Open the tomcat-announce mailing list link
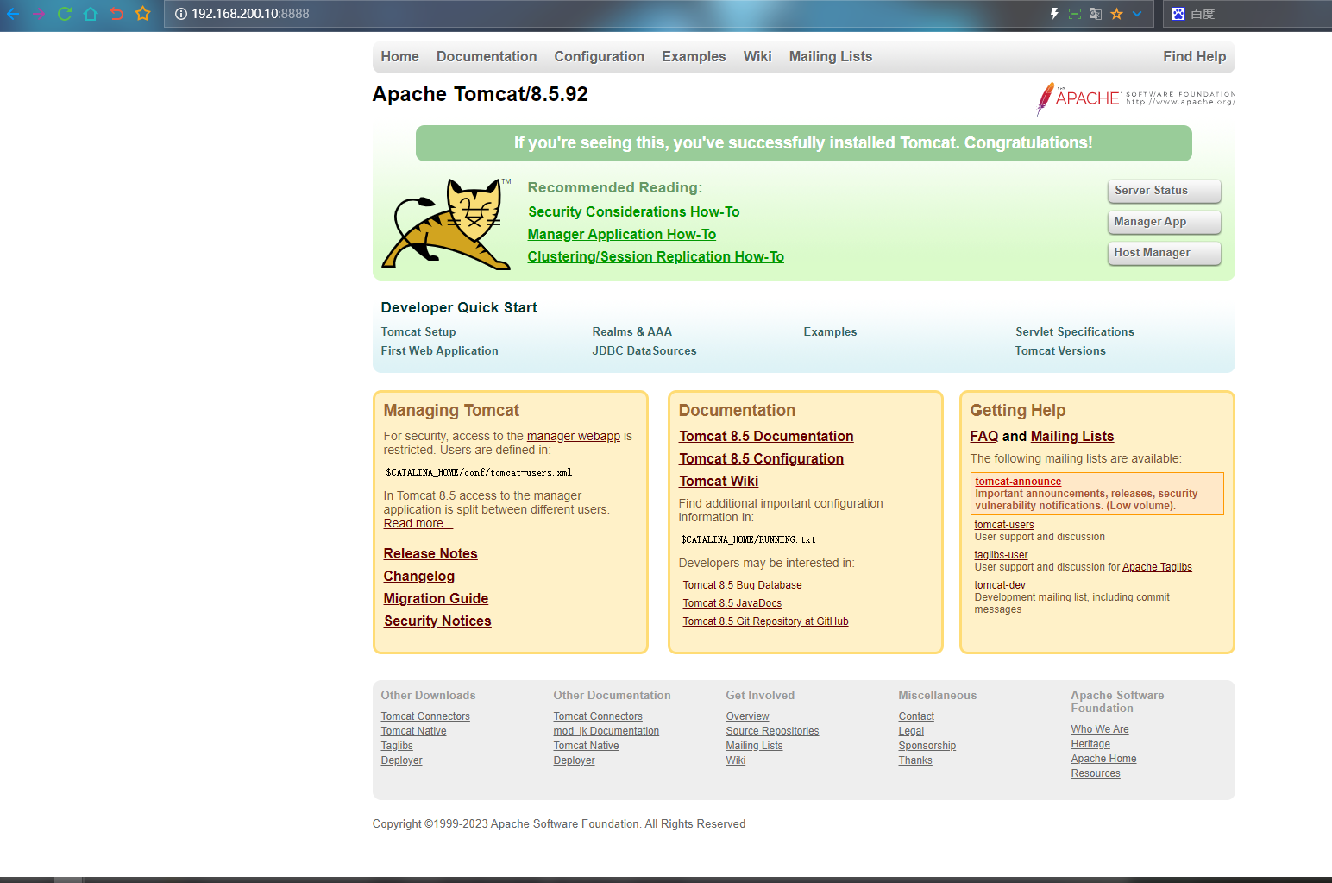The image size is (1332, 883). point(1019,482)
